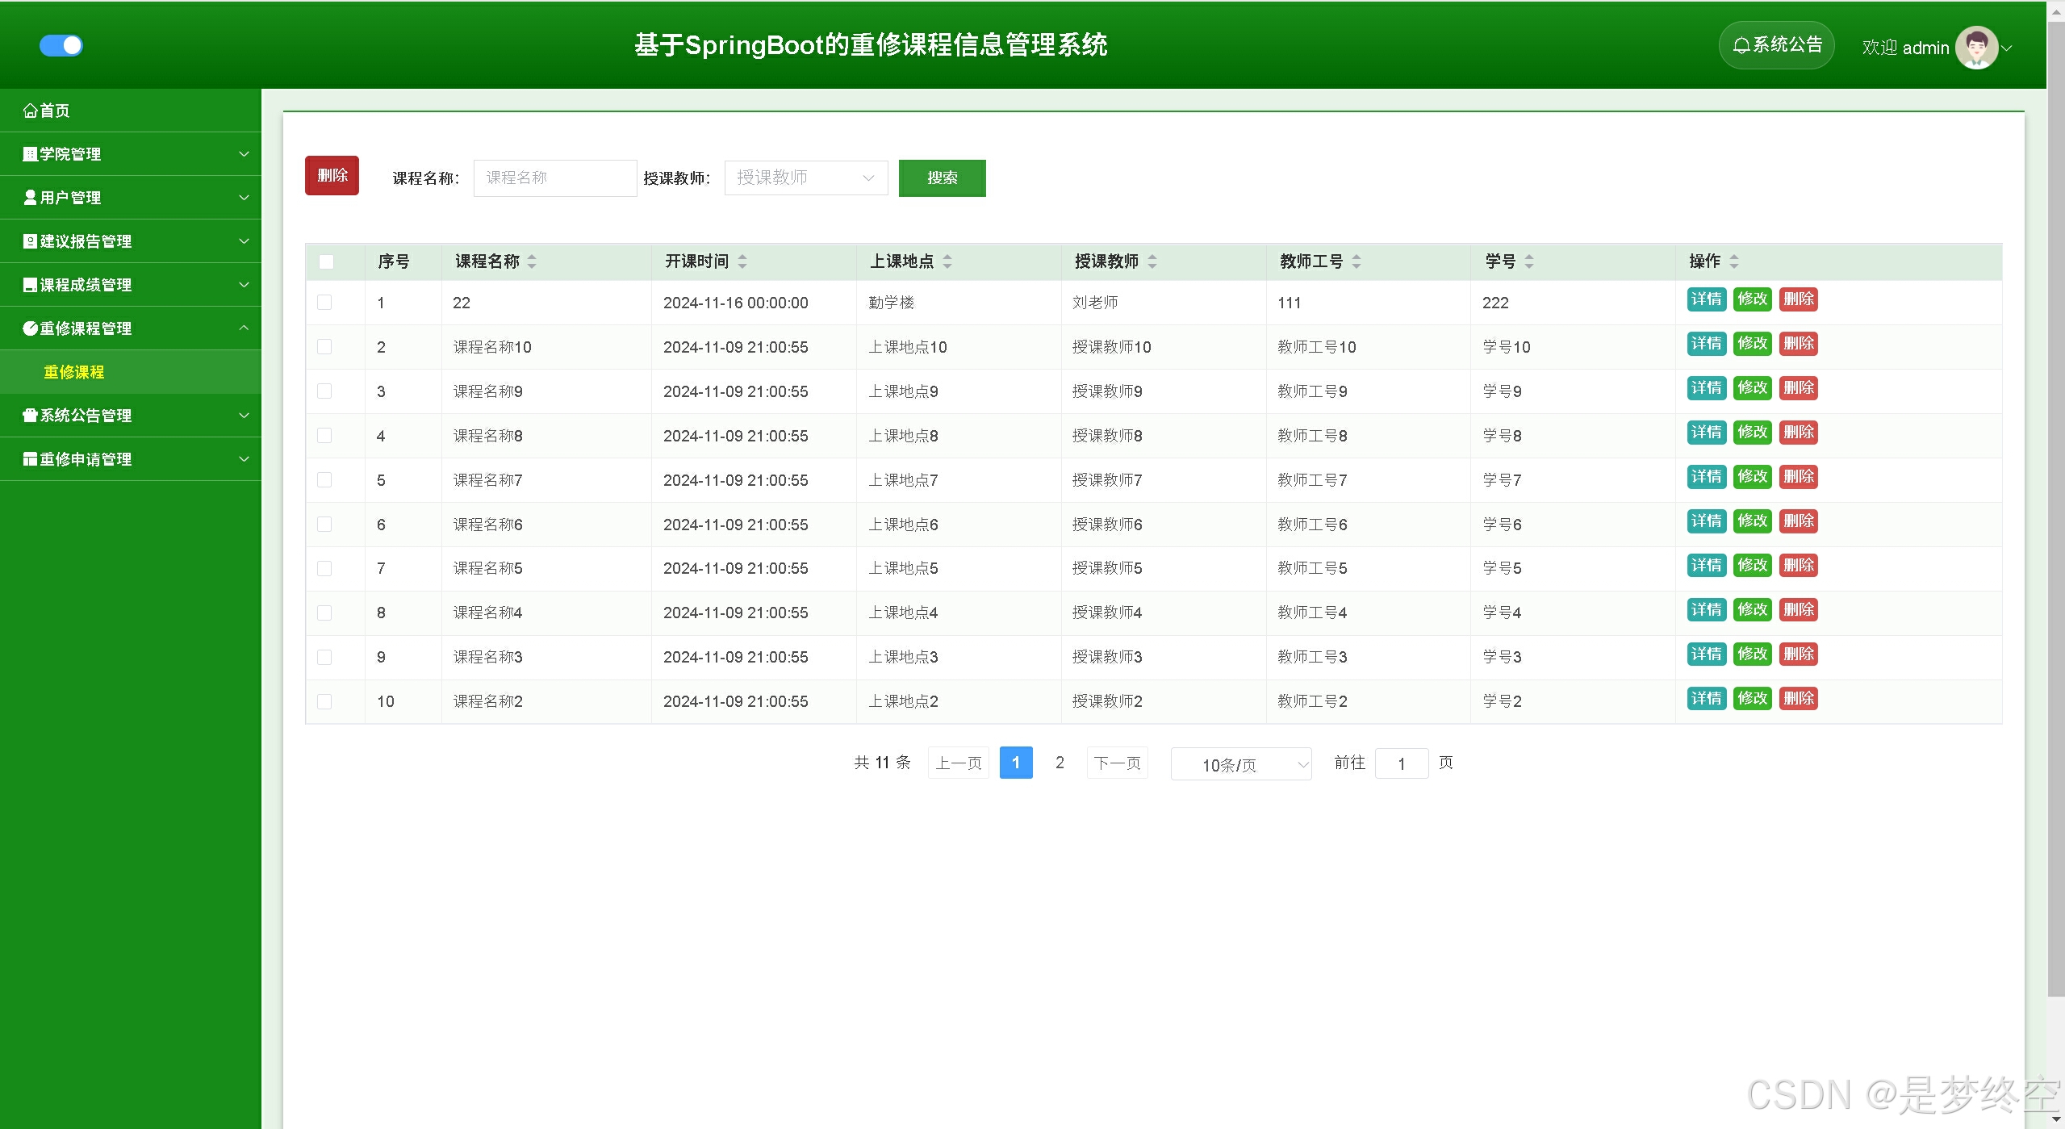The image size is (2065, 1129).
Task: Click the 学院管理 grid icon
Action: 31,154
